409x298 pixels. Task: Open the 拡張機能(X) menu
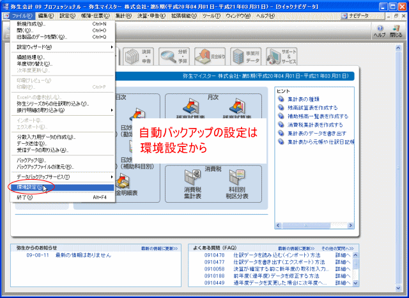184,16
